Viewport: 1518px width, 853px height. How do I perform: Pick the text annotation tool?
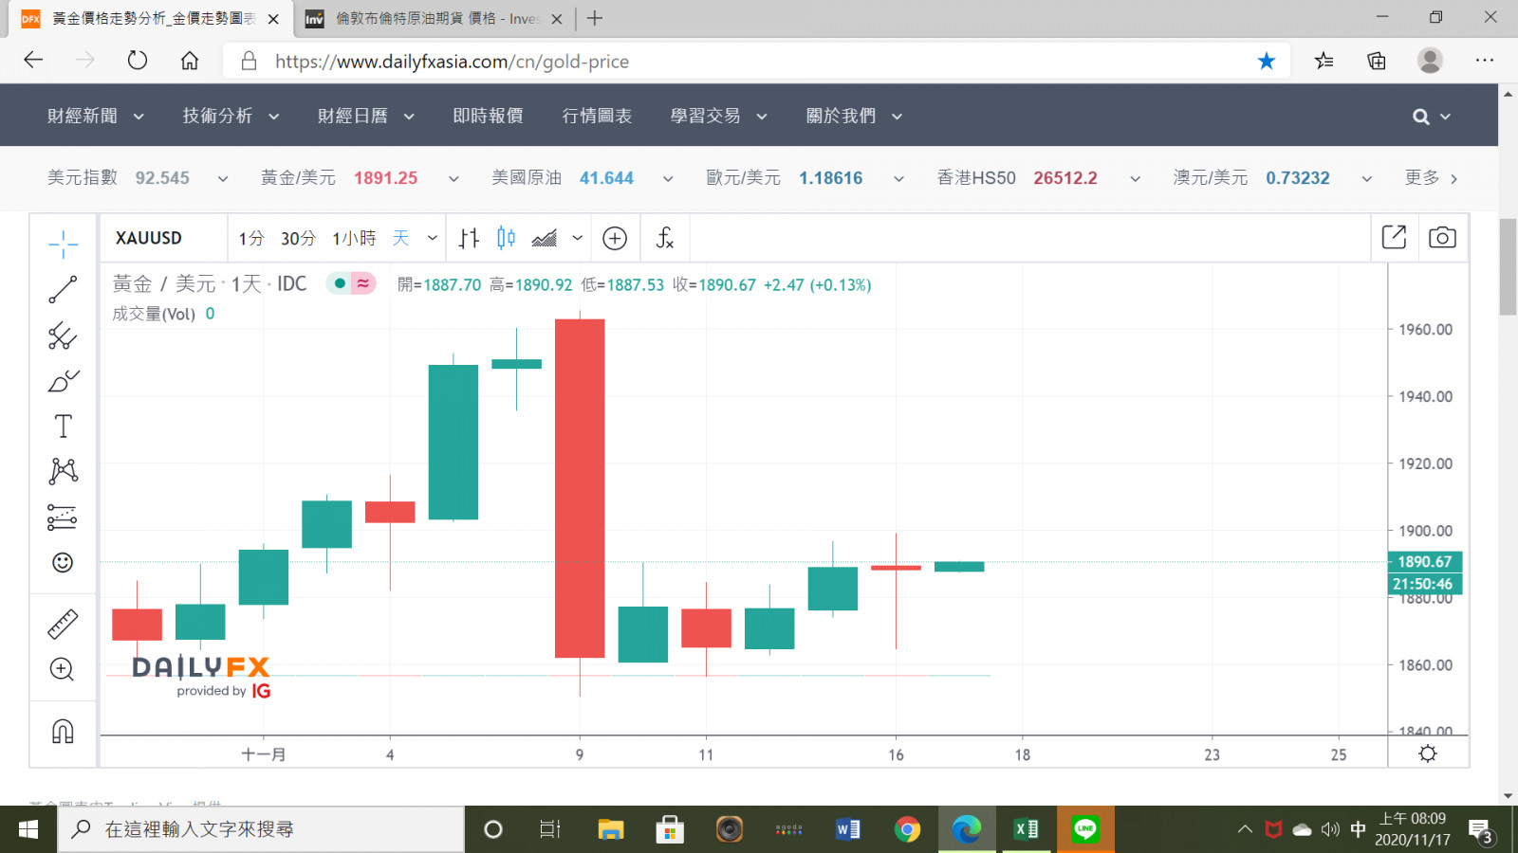[x=63, y=426]
